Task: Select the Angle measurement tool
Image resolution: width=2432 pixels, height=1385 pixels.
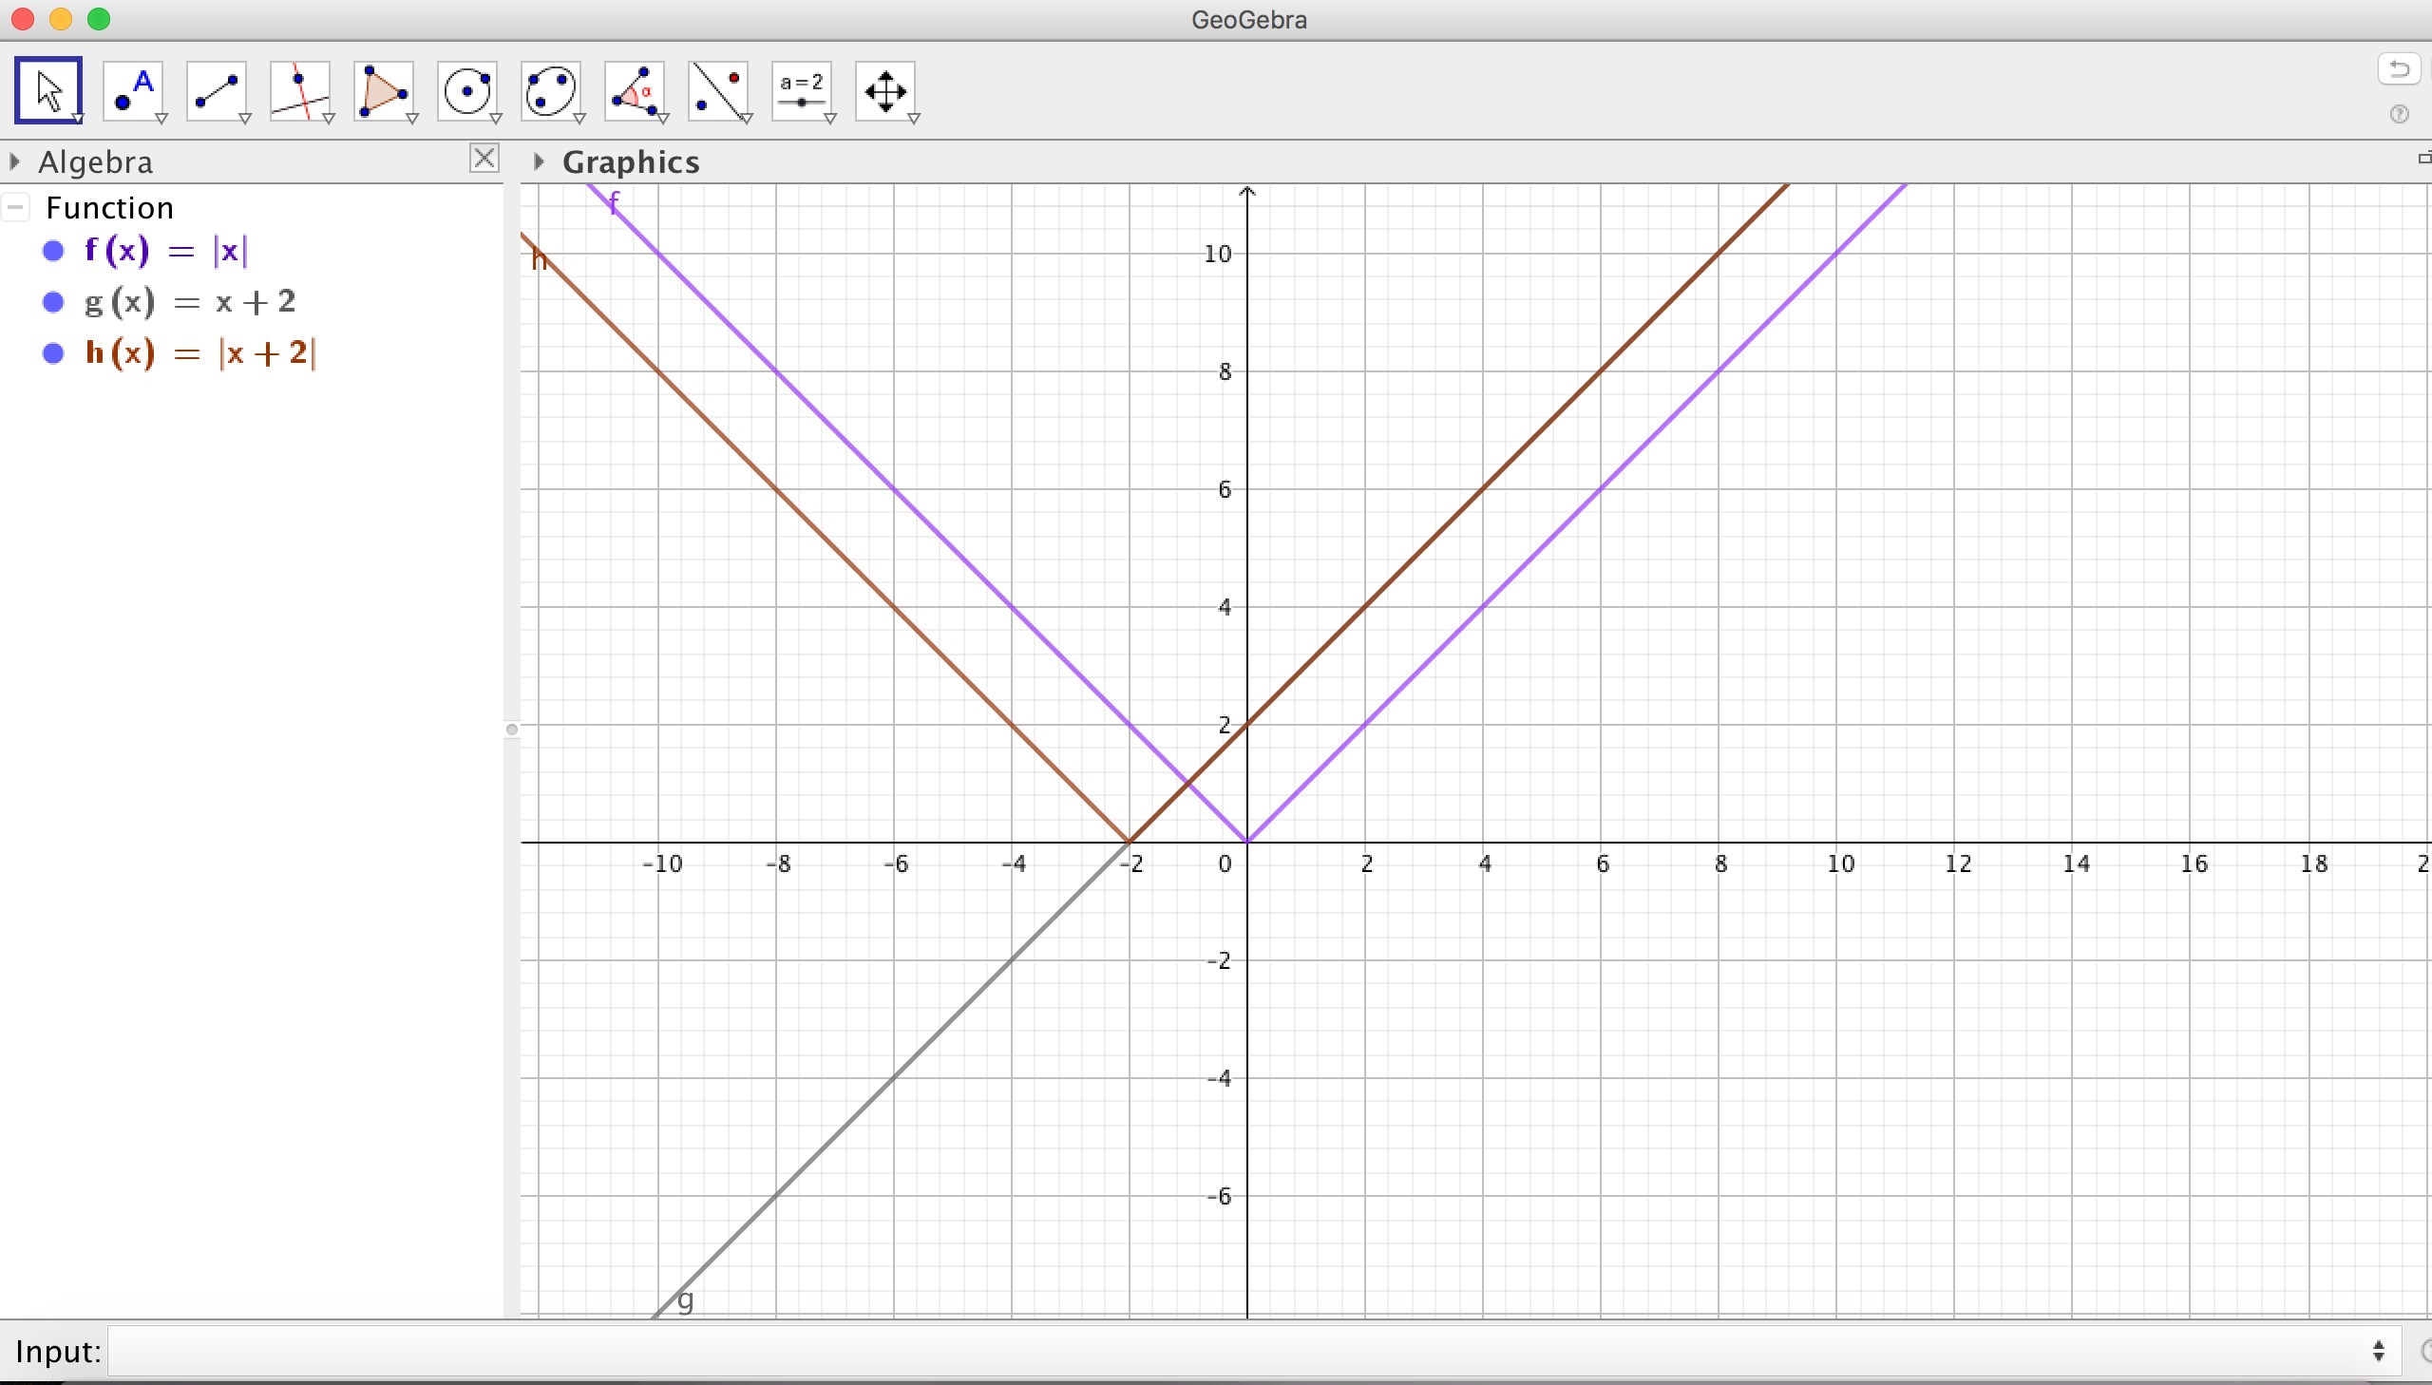Action: click(636, 90)
